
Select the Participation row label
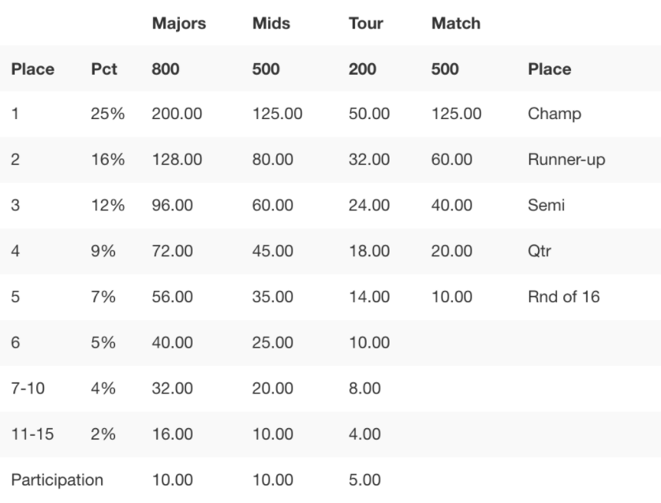(57, 480)
